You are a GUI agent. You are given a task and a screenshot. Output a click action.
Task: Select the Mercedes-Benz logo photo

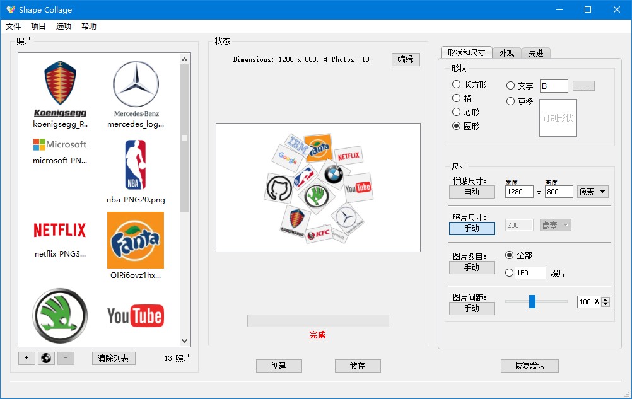(x=136, y=94)
